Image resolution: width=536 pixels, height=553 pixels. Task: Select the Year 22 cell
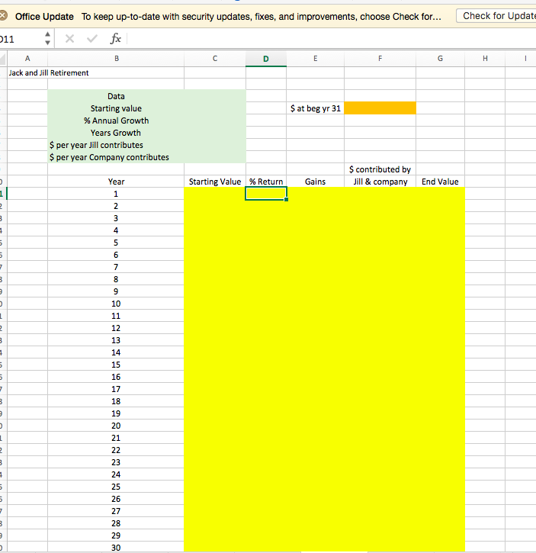click(x=116, y=450)
